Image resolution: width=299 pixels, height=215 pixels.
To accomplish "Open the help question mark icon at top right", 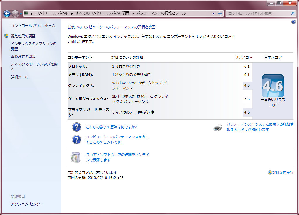I will point(294,22).
